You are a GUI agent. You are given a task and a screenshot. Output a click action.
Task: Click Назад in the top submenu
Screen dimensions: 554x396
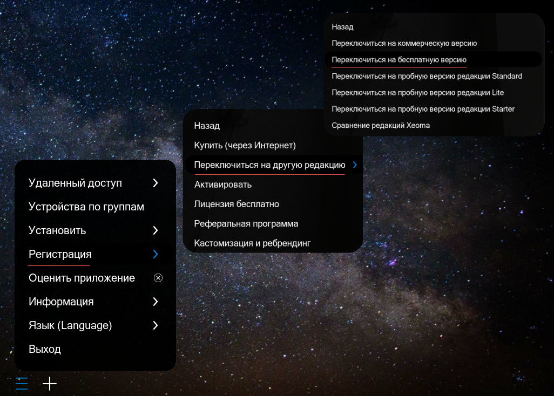(x=343, y=26)
